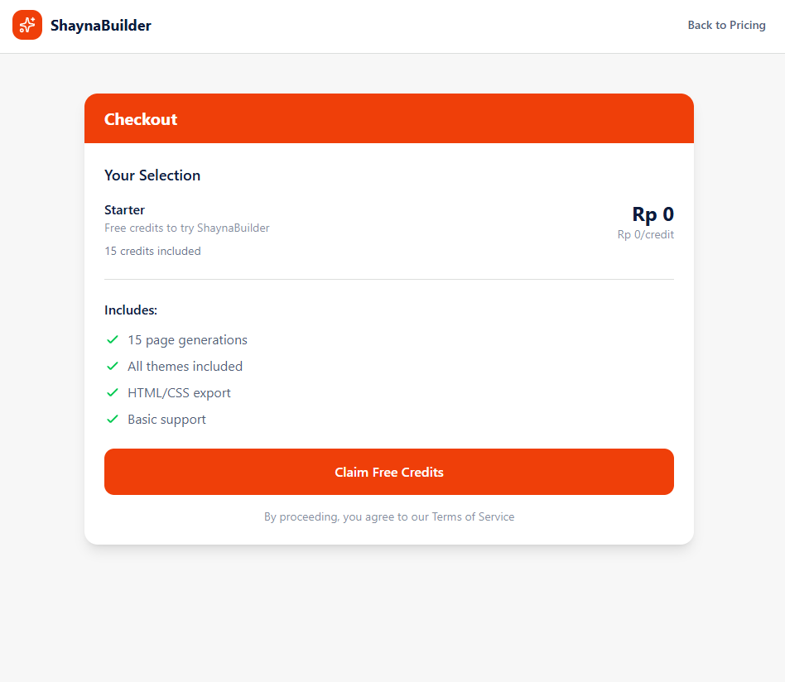Viewport: 785px width, 682px height.
Task: Click the Terms of Service notice text
Action: pyautogui.click(x=389, y=516)
